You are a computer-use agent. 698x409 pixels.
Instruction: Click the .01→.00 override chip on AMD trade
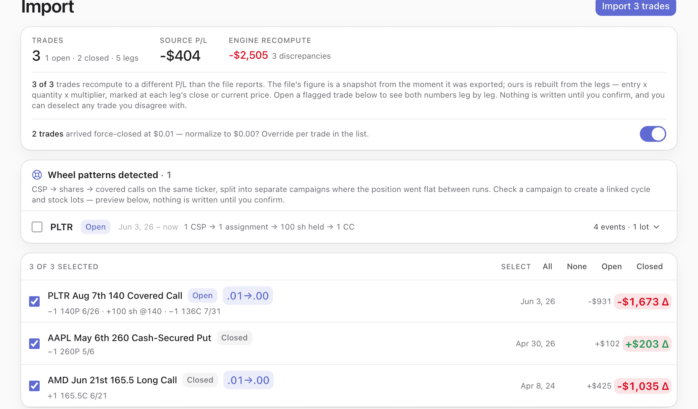[249, 380]
